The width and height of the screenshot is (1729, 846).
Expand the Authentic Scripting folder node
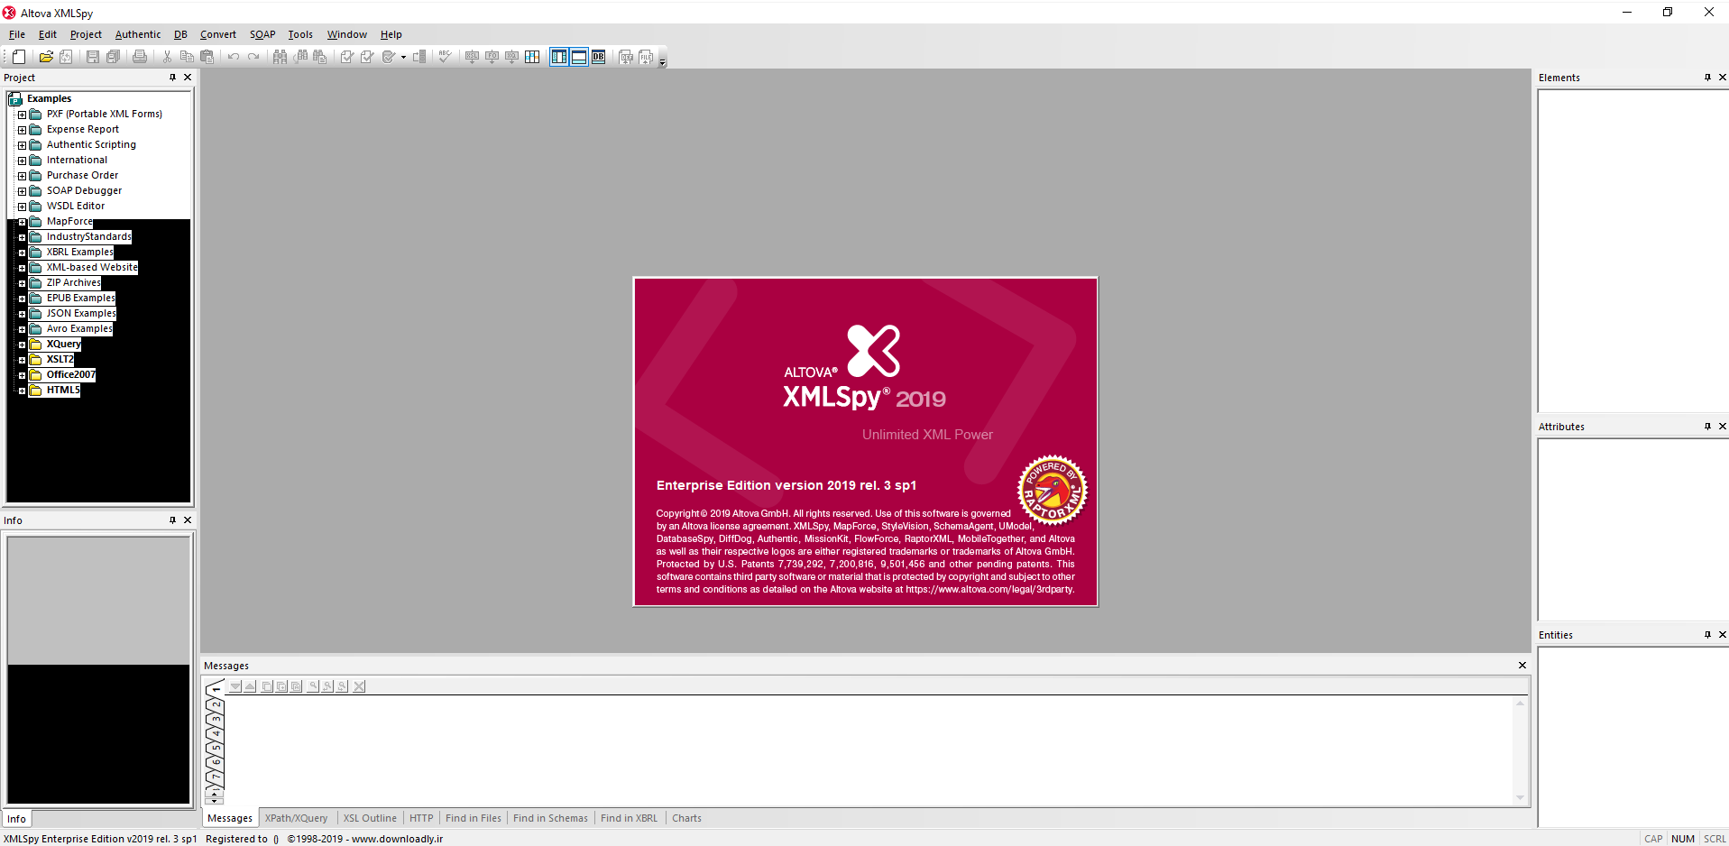[x=23, y=145]
